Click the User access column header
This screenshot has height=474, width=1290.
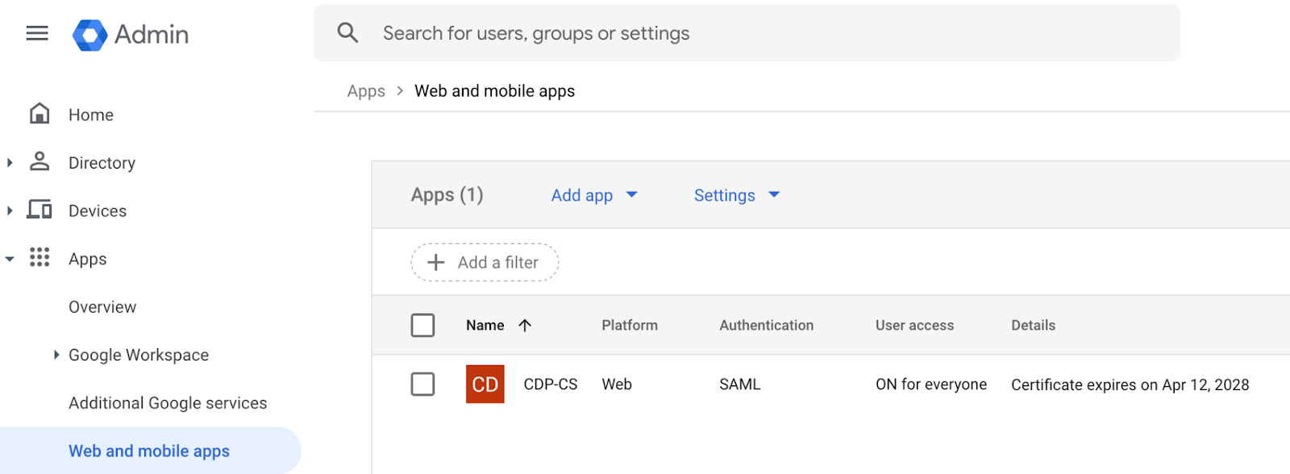(x=914, y=325)
